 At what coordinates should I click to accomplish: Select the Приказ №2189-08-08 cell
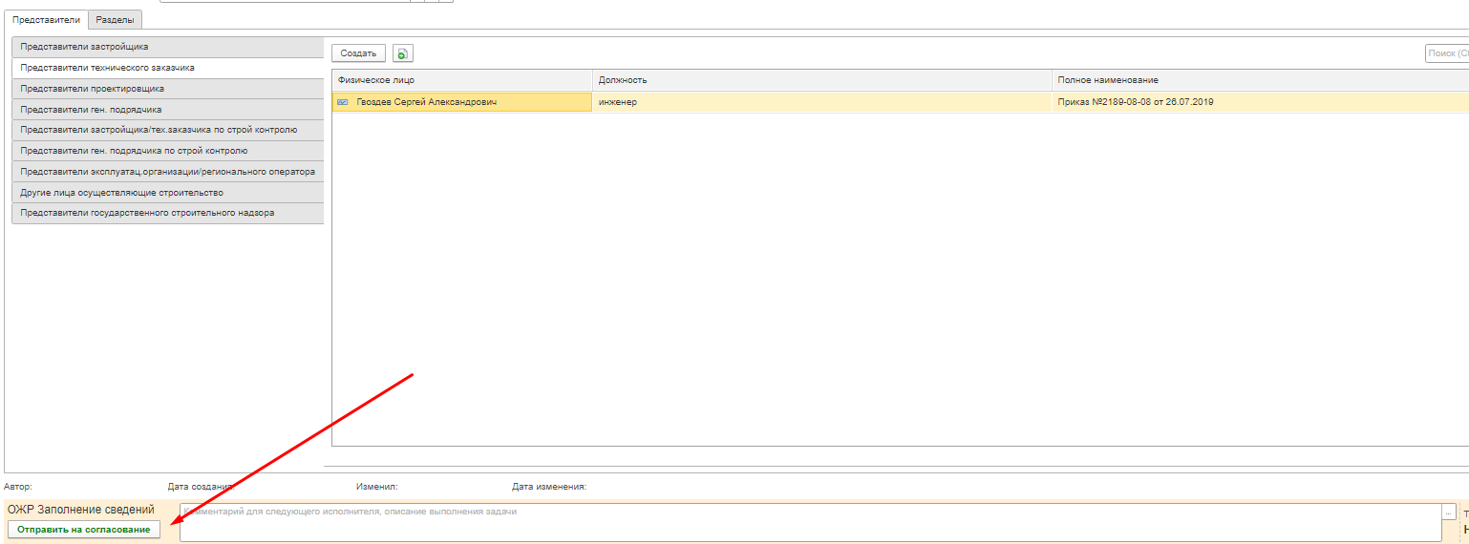click(x=1260, y=102)
